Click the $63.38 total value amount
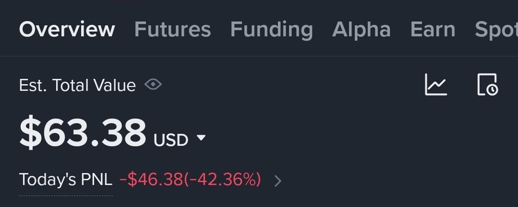This screenshot has height=207, width=518. point(83,132)
